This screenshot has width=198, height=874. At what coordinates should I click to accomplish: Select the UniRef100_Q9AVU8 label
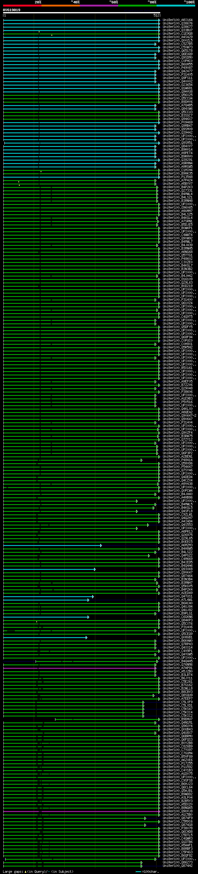tap(178, 91)
